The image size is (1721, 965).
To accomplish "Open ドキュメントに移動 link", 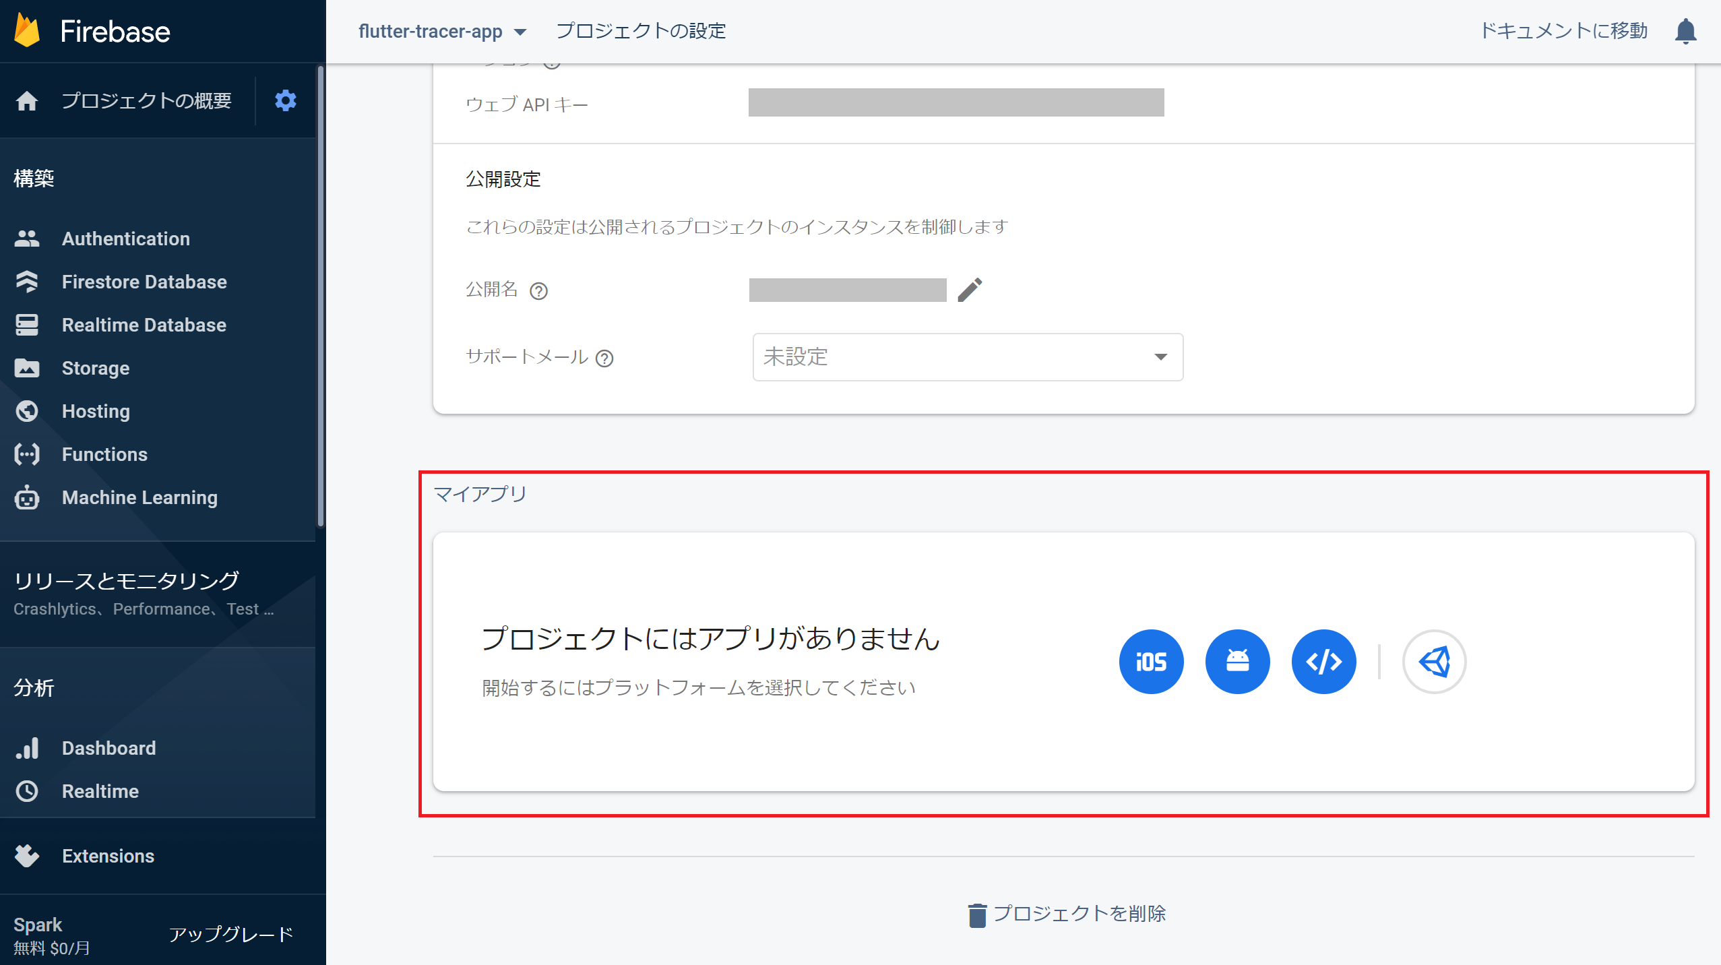I will tap(1563, 31).
